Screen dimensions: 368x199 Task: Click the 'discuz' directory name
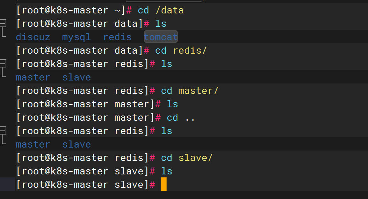[x=33, y=37]
